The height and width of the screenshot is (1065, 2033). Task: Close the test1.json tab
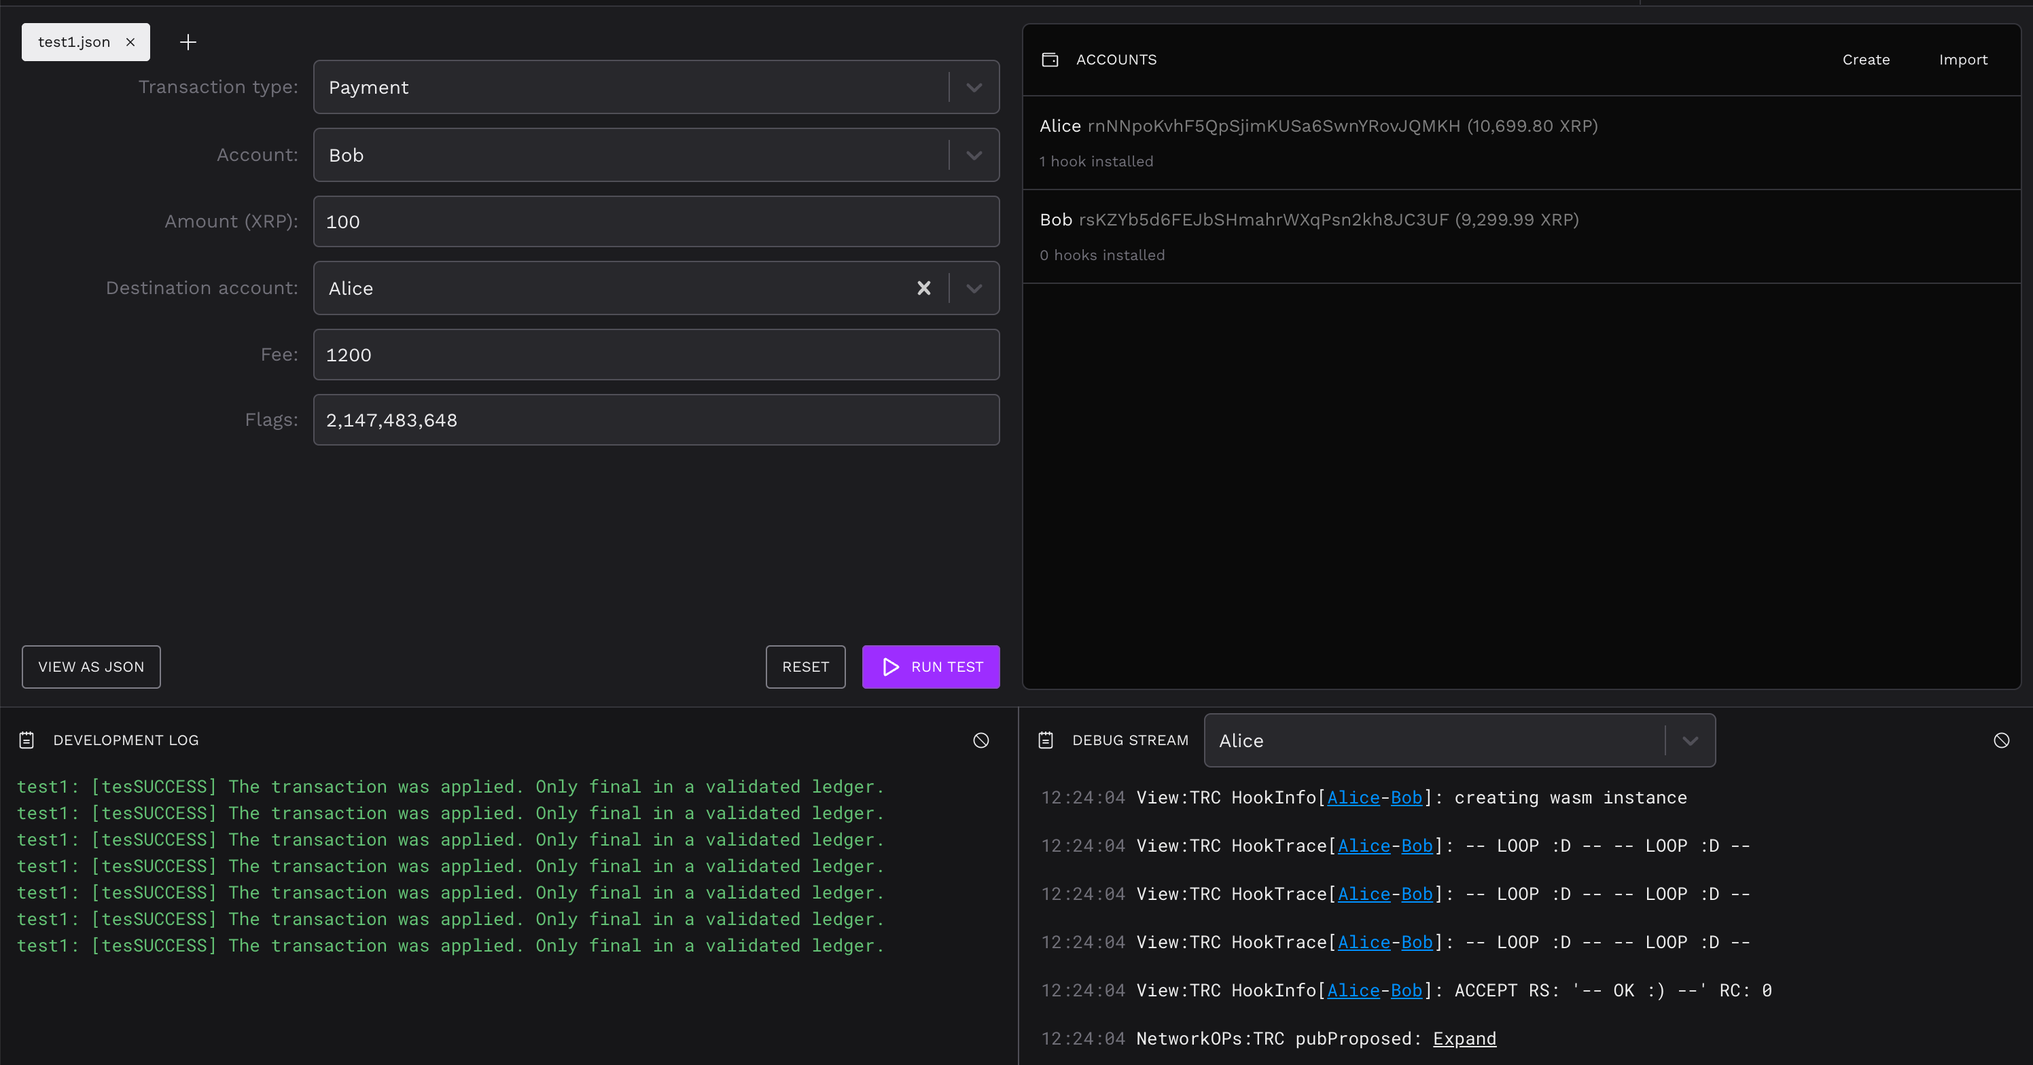tap(130, 43)
